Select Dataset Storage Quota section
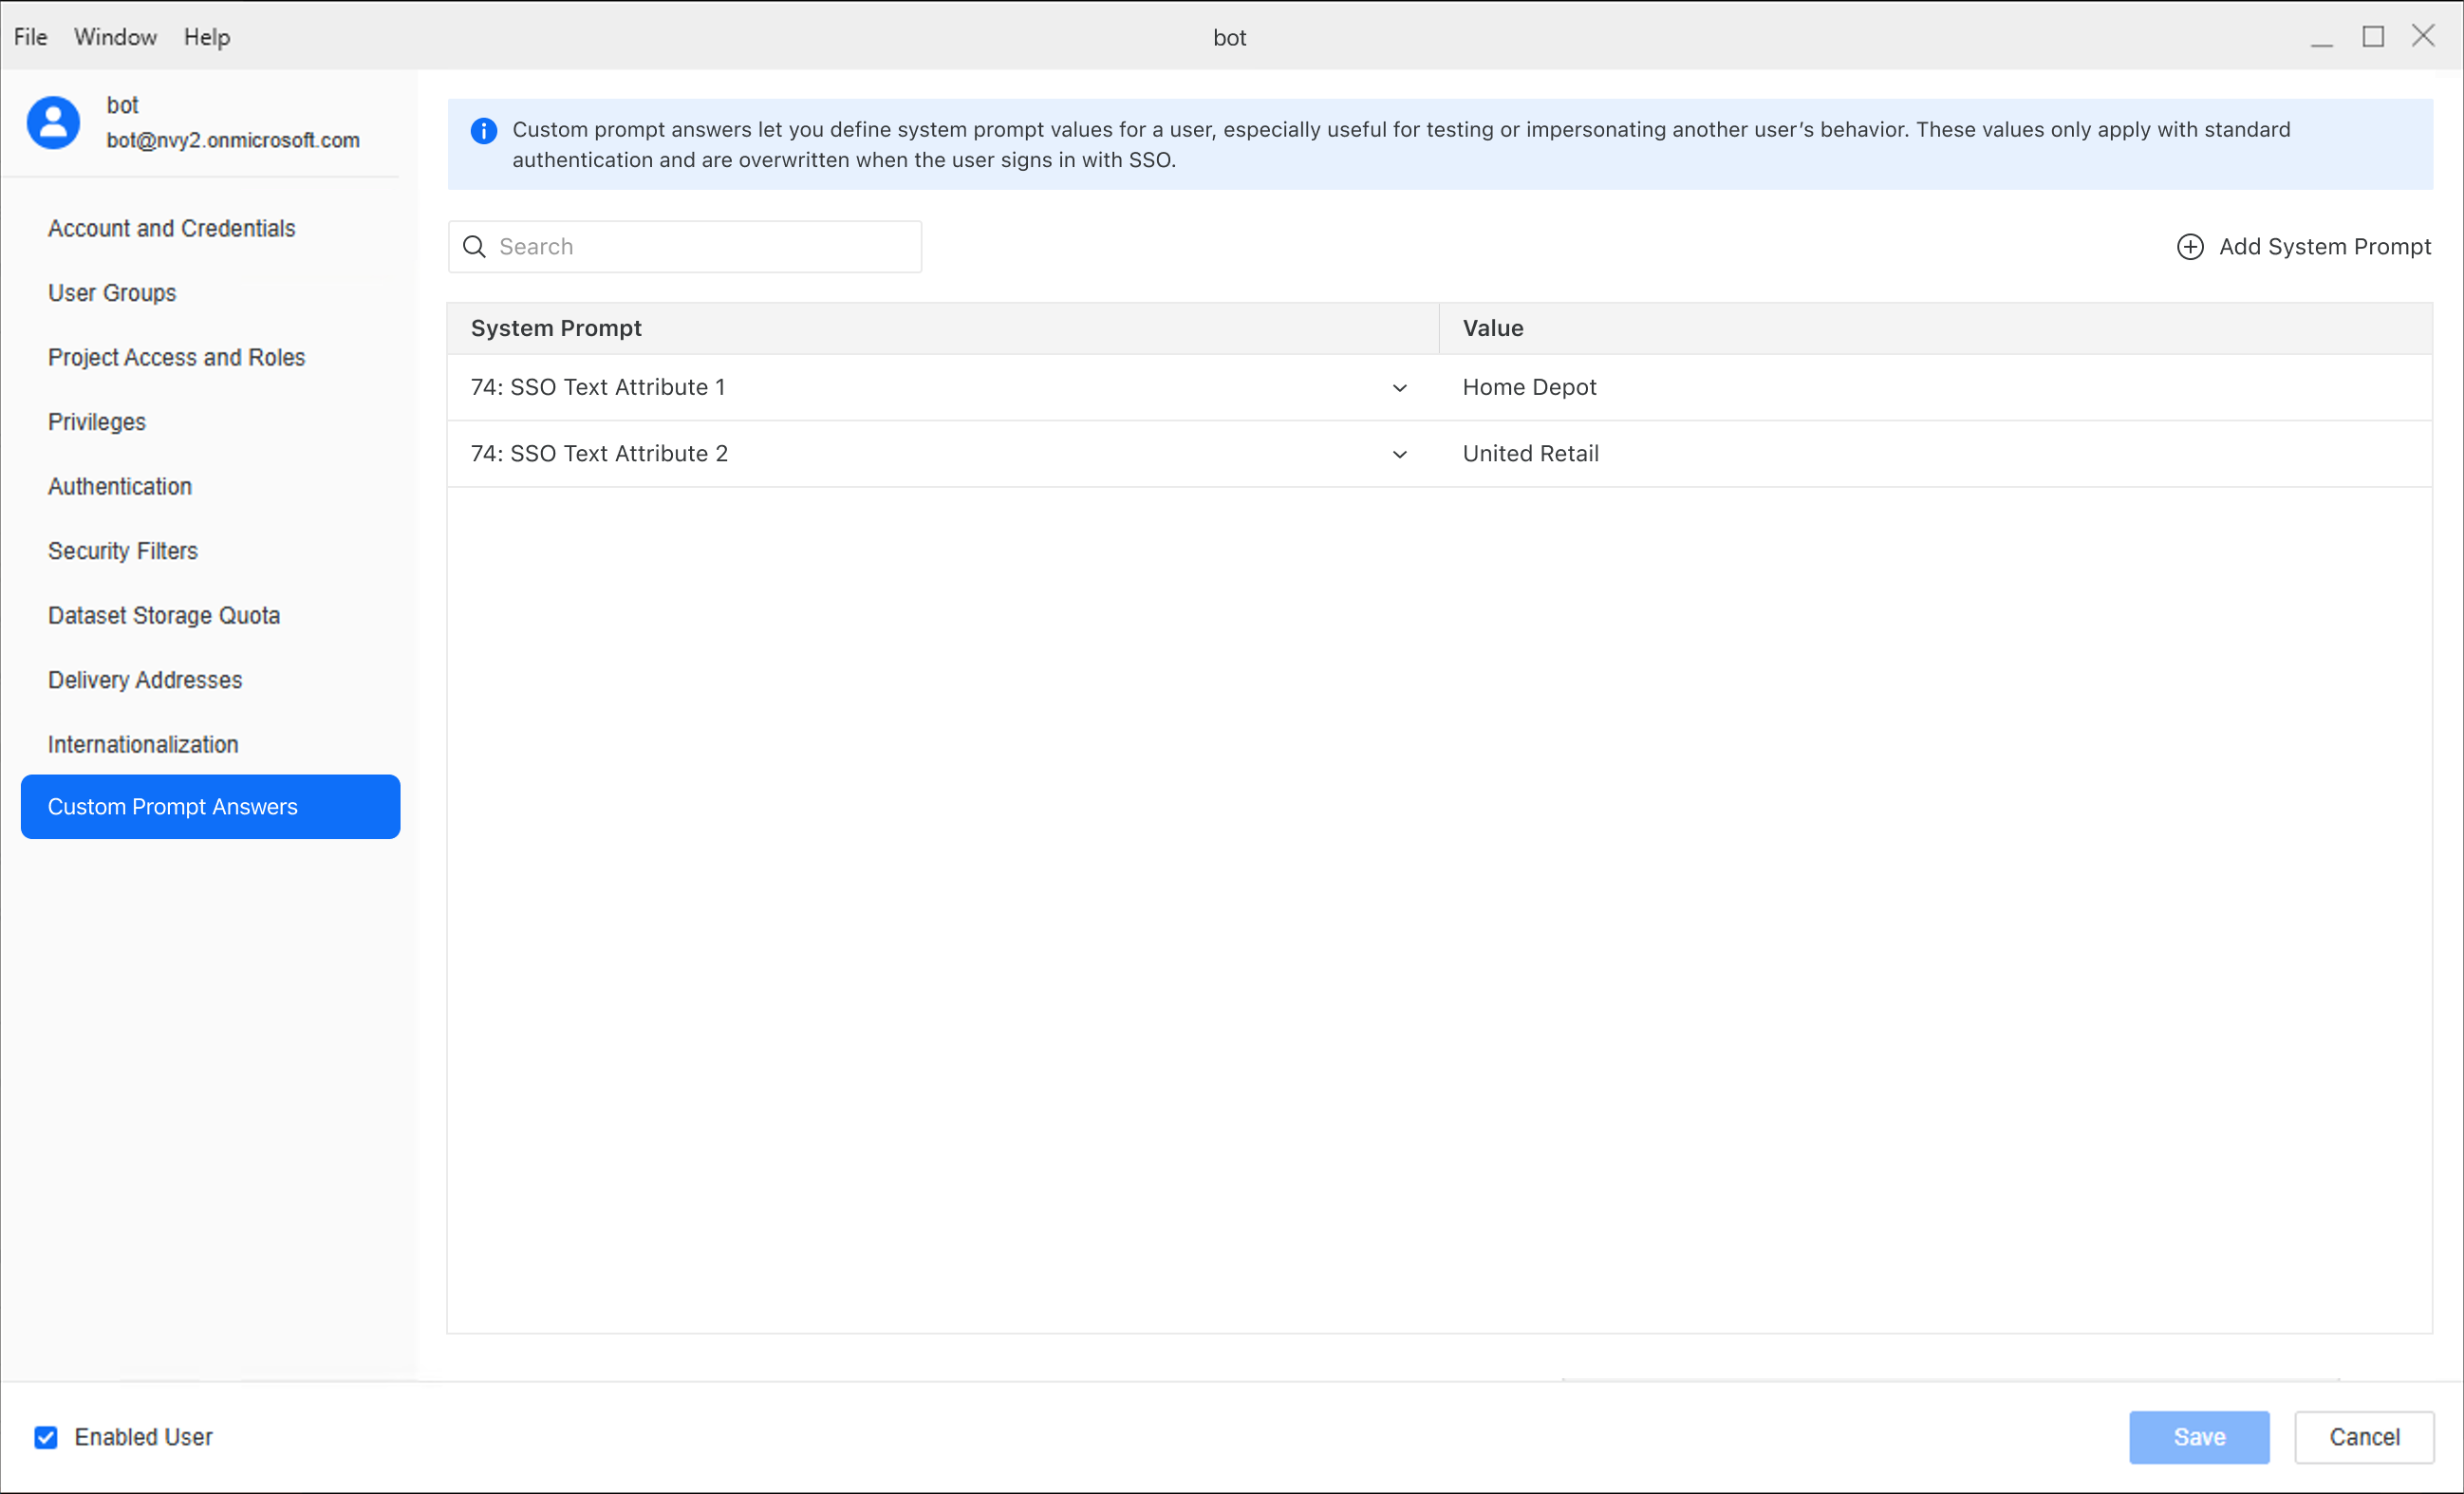Image resolution: width=2464 pixels, height=1494 pixels. pos(164,616)
